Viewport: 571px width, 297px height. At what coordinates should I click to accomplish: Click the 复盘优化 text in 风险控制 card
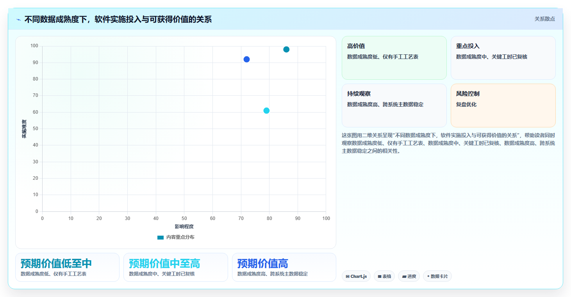click(466, 105)
